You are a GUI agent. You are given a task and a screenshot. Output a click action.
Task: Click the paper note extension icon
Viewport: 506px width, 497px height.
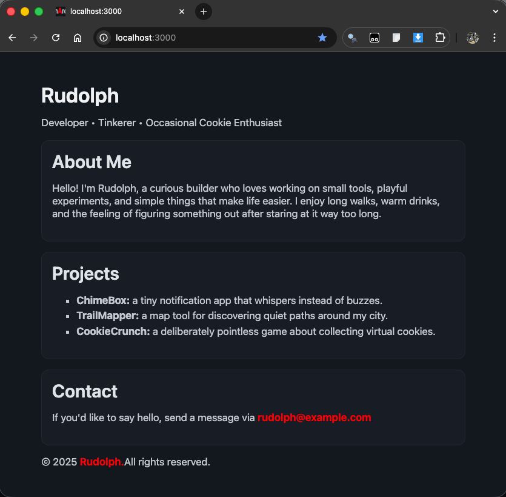pos(396,38)
